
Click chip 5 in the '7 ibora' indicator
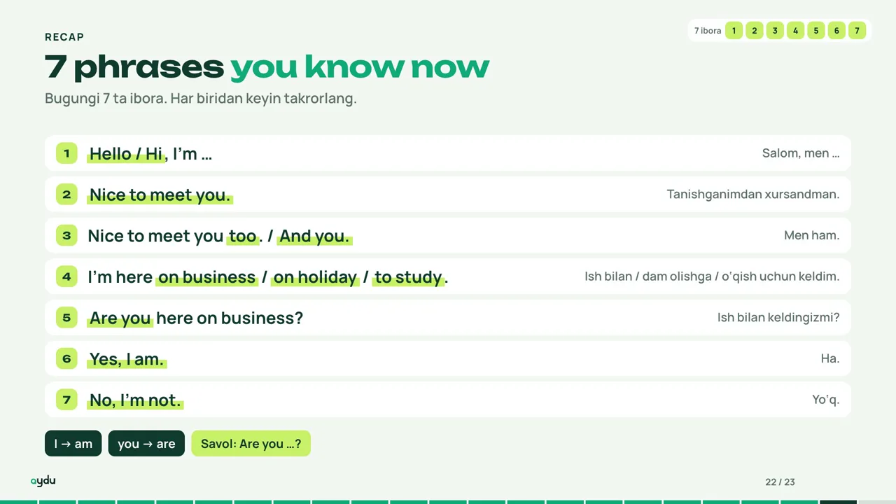tap(815, 31)
